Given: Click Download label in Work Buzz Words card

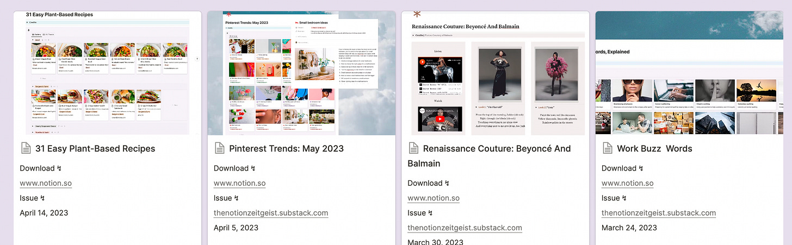Looking at the screenshot, I should tap(623, 168).
